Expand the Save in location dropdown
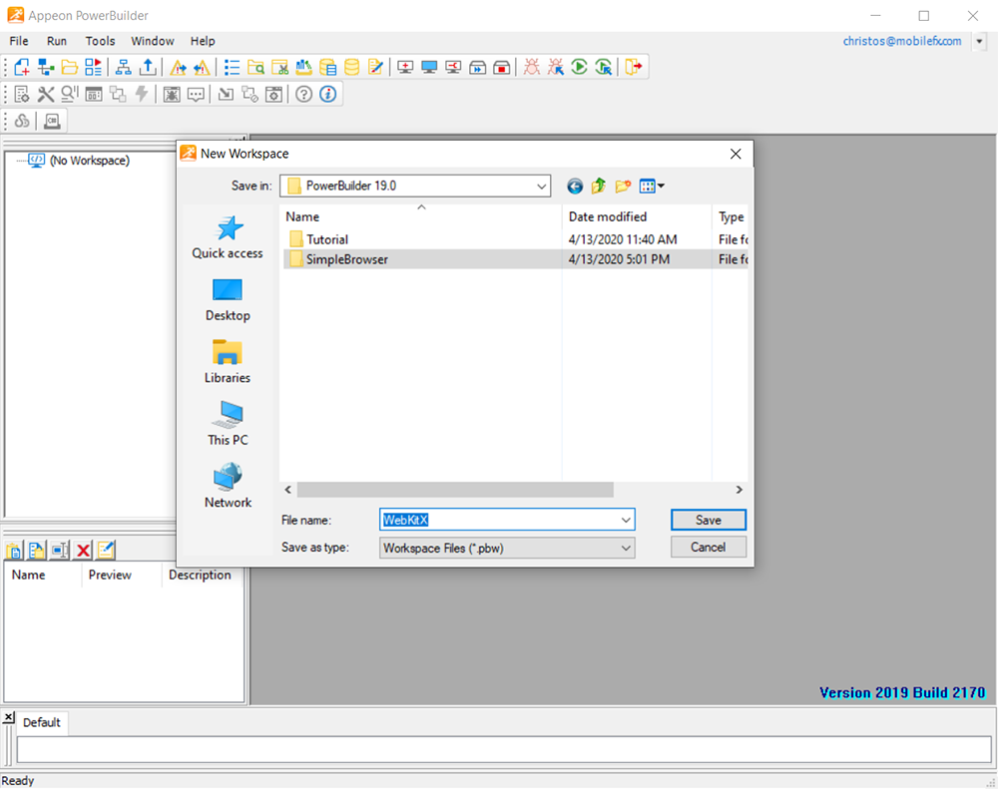The image size is (998, 789). [541, 187]
